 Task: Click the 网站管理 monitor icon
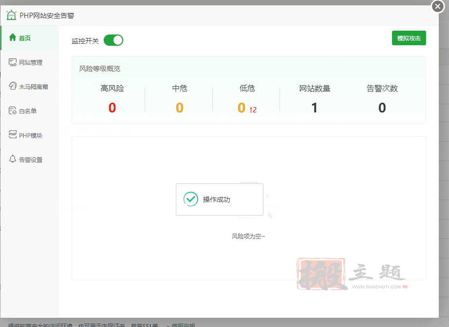coord(12,62)
